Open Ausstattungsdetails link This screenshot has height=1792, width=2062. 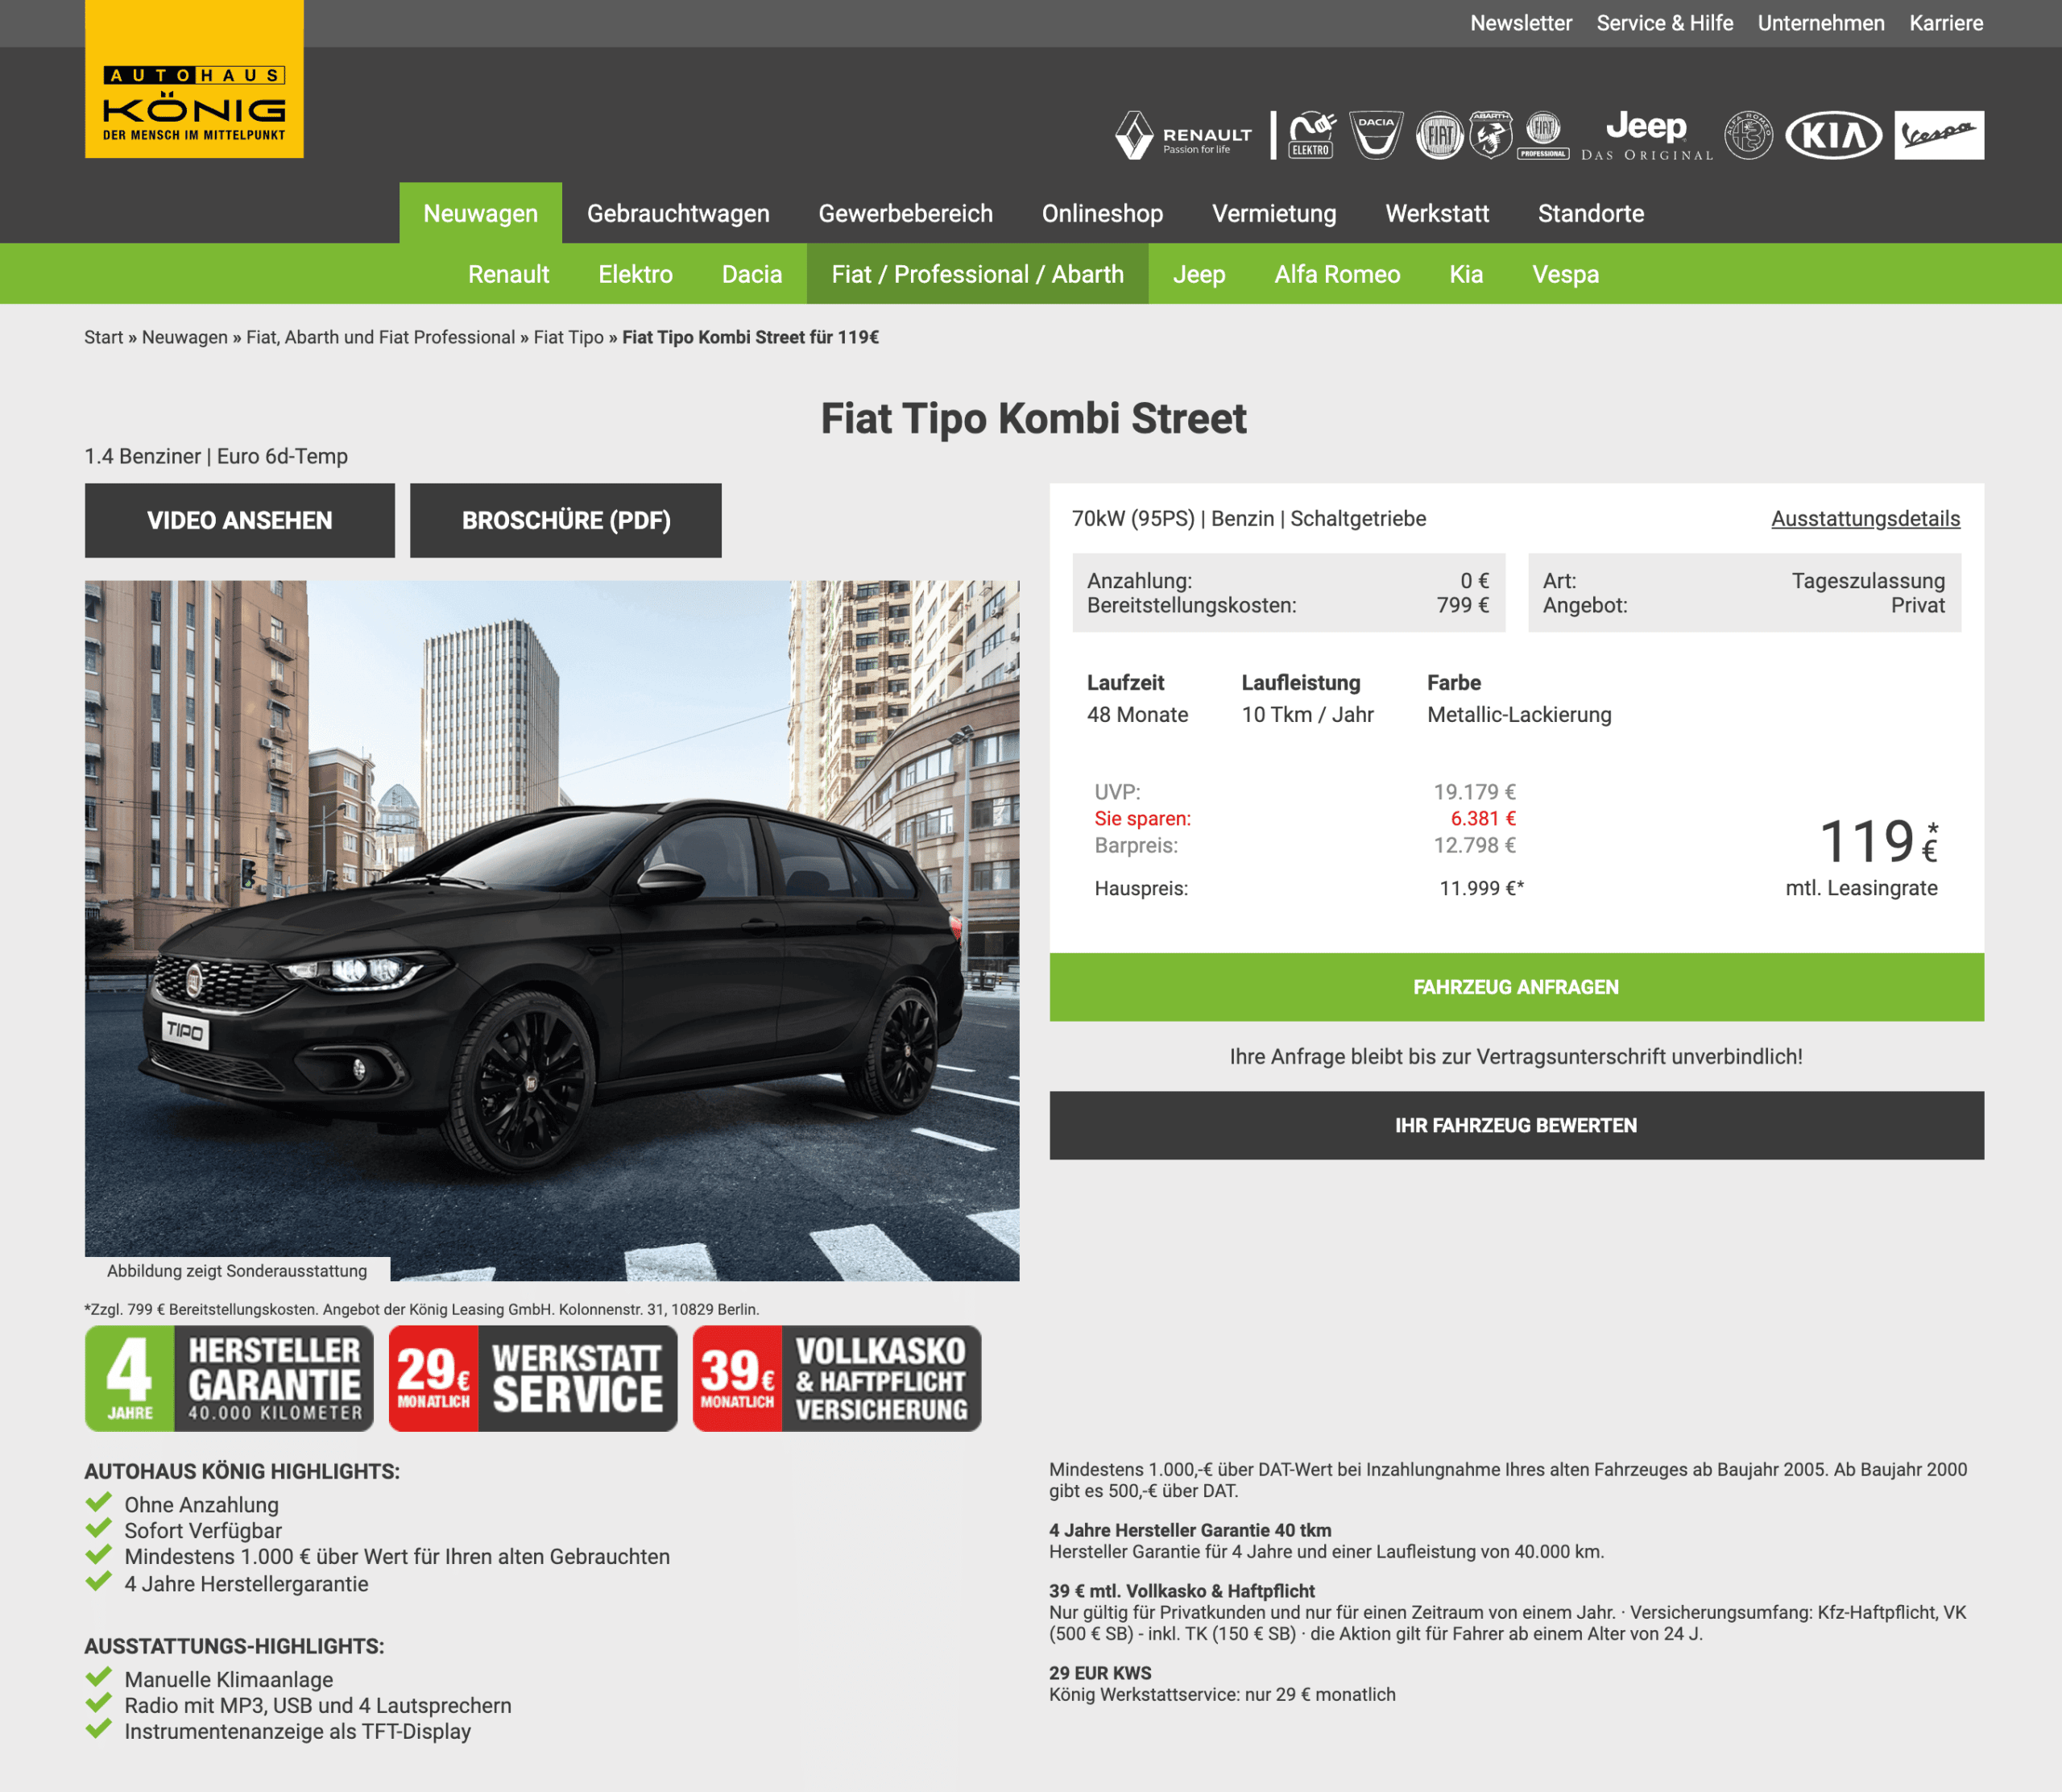tap(1865, 519)
